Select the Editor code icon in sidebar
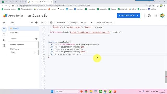Viewport: 167px width, 94px height. coord(4,29)
